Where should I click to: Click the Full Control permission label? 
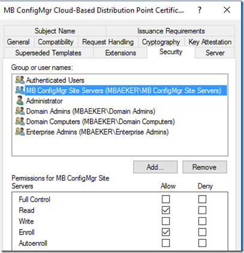pyautogui.click(x=34, y=199)
